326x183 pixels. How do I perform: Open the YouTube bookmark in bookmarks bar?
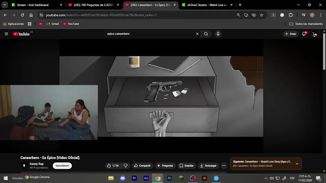pyautogui.click(x=71, y=24)
